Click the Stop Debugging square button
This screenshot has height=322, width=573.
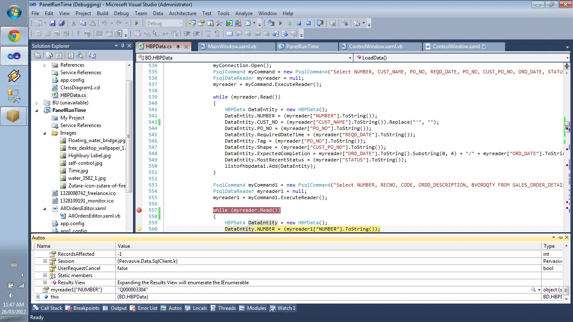point(299,23)
